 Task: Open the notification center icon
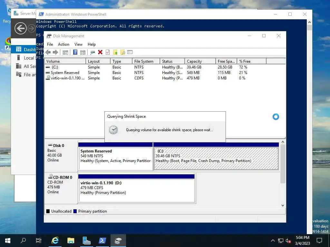319,241
